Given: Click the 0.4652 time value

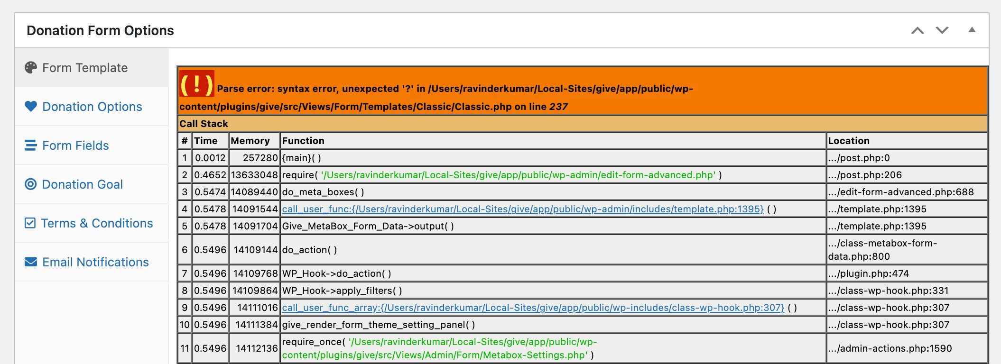Looking at the screenshot, I should 210,175.
